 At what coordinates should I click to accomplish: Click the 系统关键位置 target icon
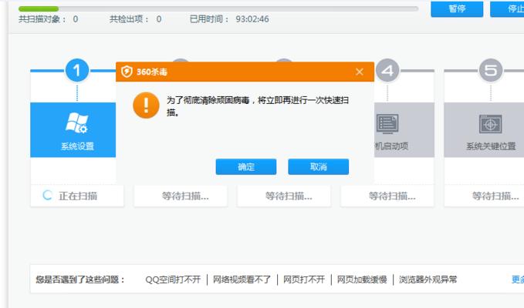click(491, 124)
